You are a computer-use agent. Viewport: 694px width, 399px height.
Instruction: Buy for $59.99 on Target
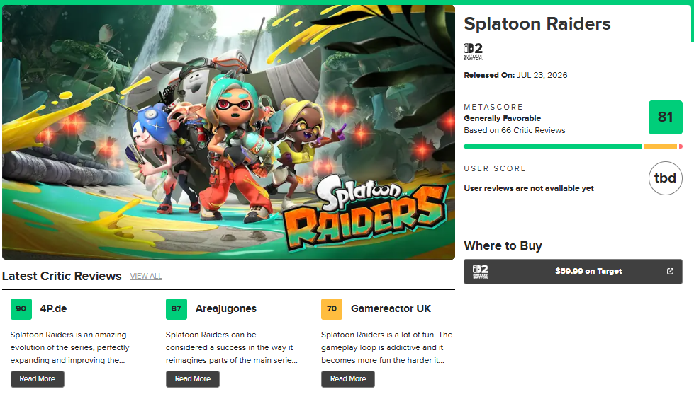coord(573,272)
